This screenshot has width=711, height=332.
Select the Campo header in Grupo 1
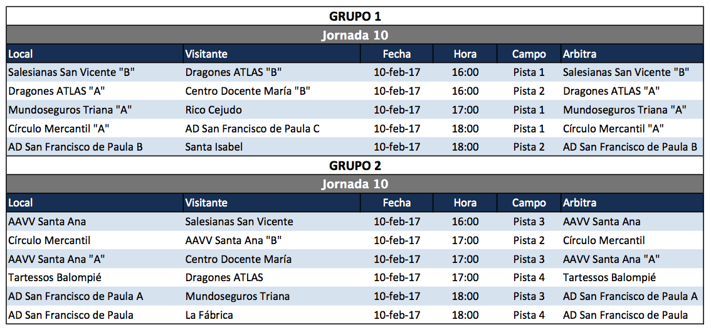[x=529, y=54]
